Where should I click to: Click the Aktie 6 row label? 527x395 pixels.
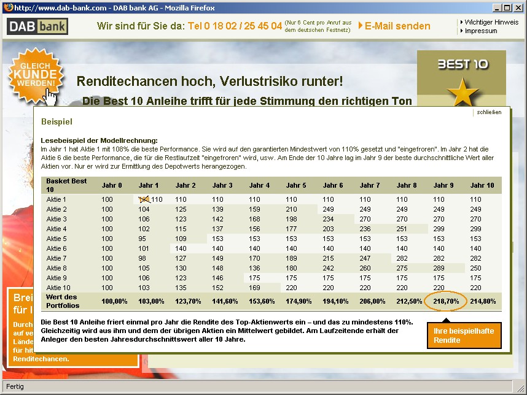click(57, 248)
